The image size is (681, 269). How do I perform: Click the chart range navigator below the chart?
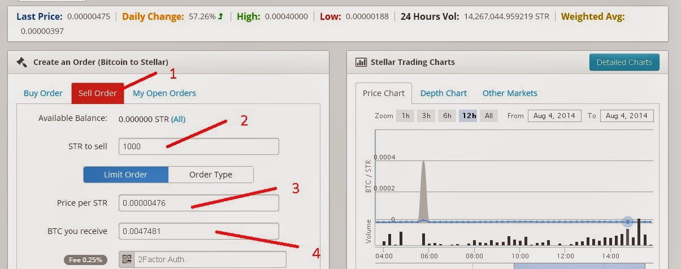(514, 264)
